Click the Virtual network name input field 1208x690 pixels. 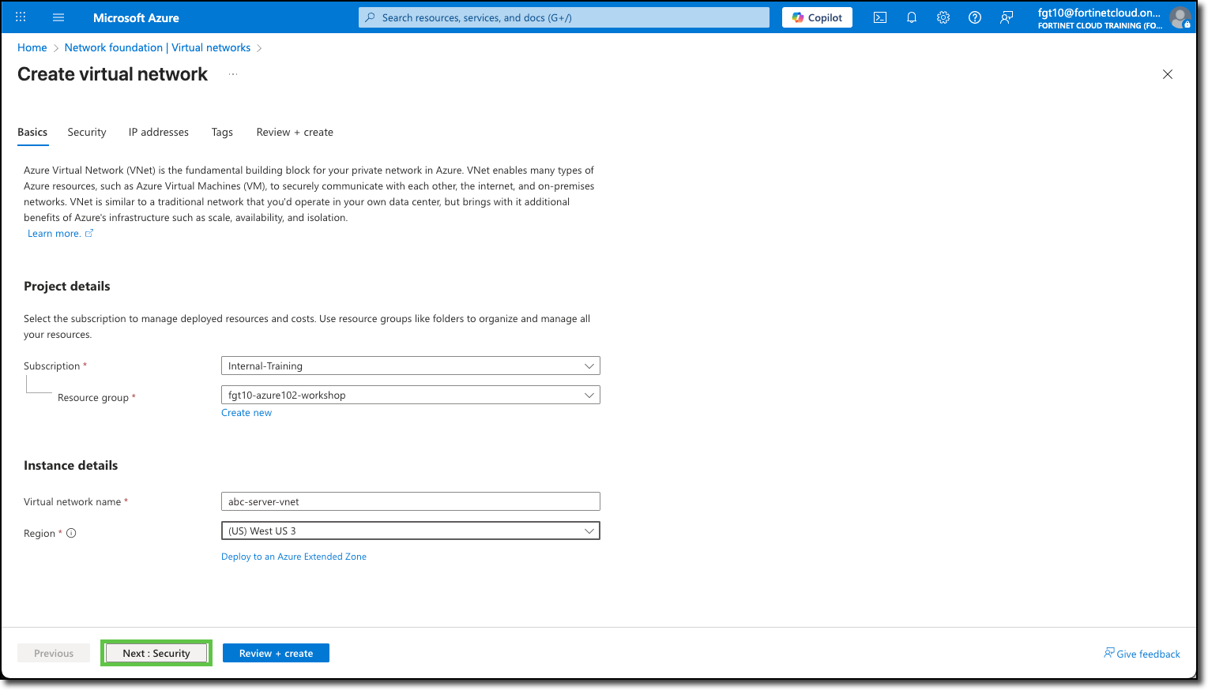point(410,501)
